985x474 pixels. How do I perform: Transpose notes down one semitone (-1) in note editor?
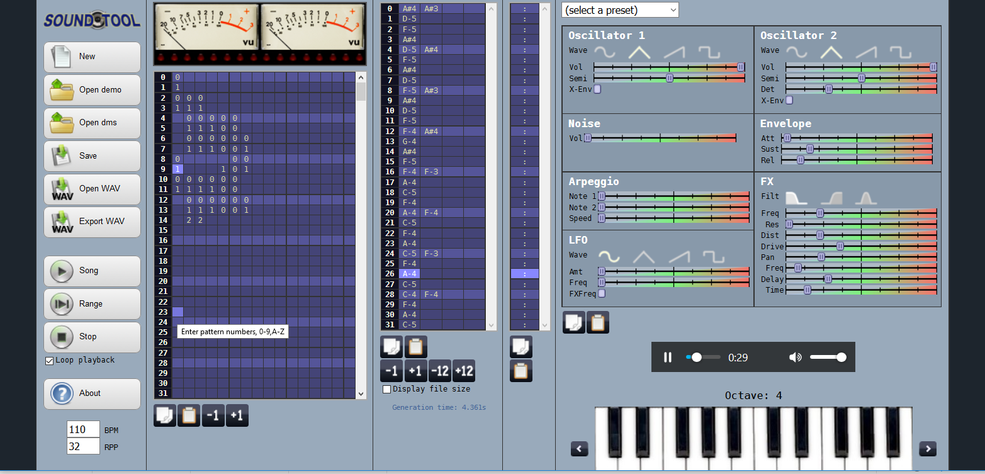pos(391,371)
